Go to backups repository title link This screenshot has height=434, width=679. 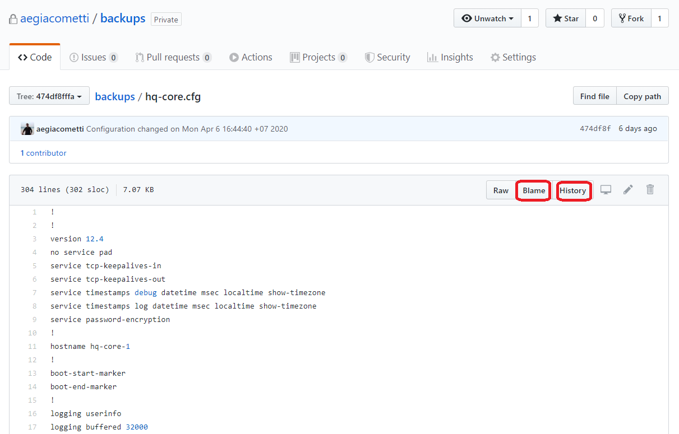(123, 18)
